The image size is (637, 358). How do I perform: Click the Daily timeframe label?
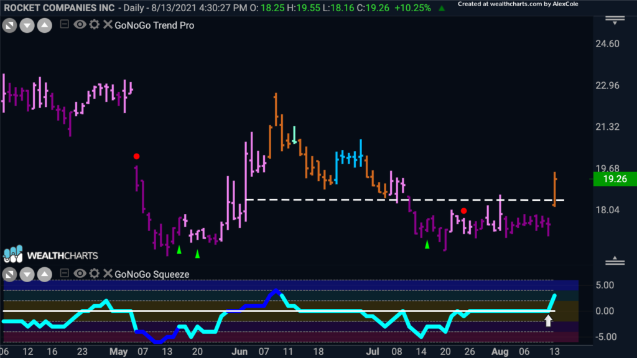pyautogui.click(x=135, y=8)
